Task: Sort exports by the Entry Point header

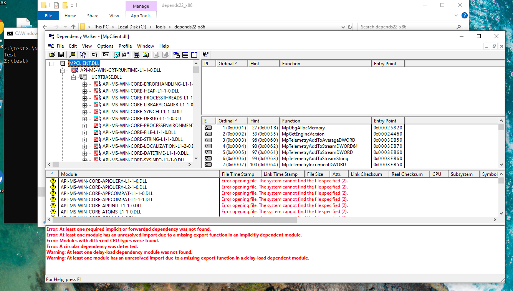Action: 388,121
